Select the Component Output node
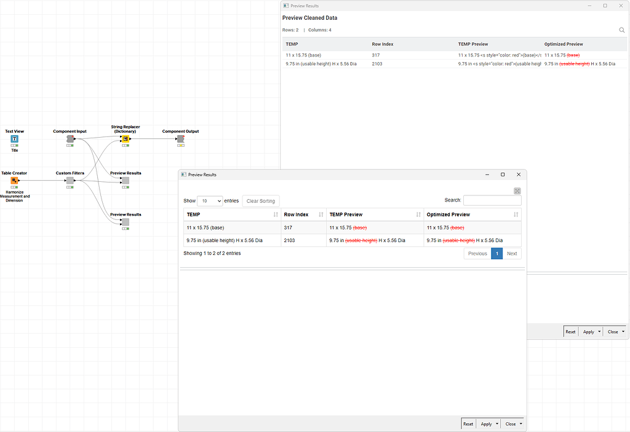Screen dimensions: 630x432 [180, 139]
